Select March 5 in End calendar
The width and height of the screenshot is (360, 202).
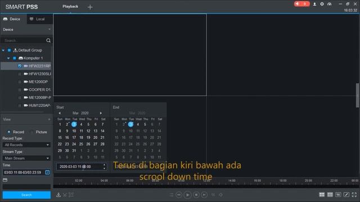point(145,125)
